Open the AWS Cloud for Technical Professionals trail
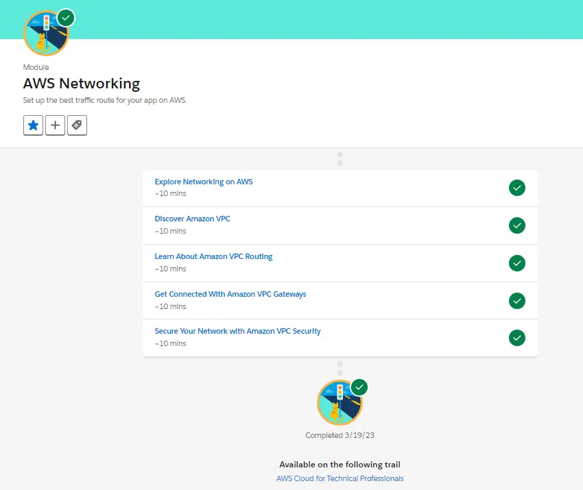The height and width of the screenshot is (490, 583). click(x=340, y=478)
